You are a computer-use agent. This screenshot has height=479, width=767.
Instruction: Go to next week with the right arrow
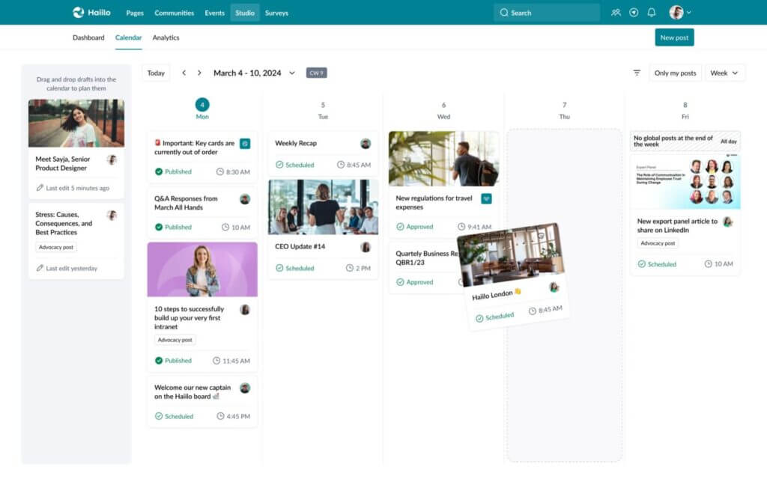click(198, 73)
